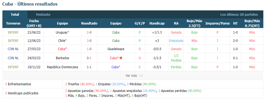Click the Bajo/Más 2.5(FT) column header
The height and width of the screenshot is (101, 266).
(194, 23)
